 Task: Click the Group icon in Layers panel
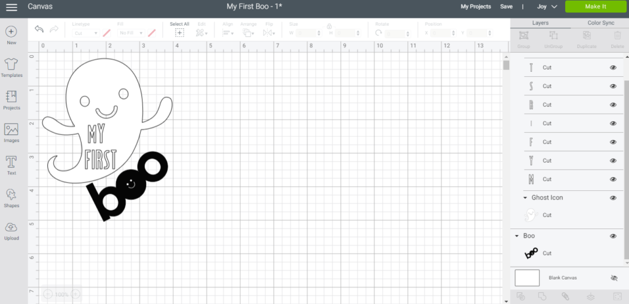(523, 35)
